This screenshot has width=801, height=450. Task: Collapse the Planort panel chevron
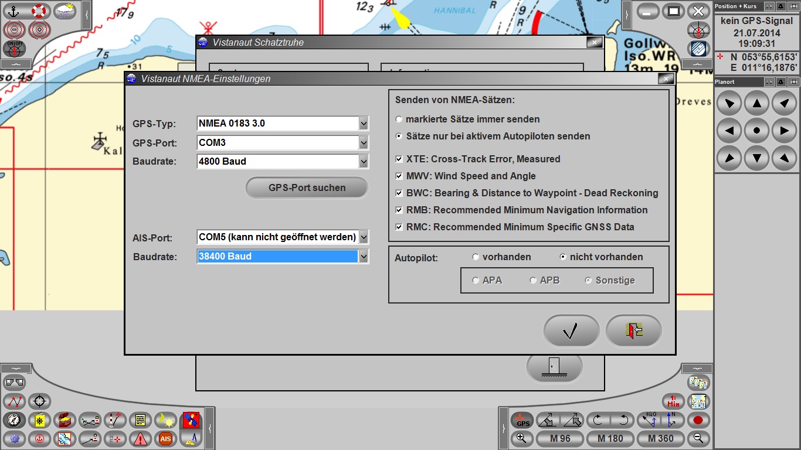point(769,82)
